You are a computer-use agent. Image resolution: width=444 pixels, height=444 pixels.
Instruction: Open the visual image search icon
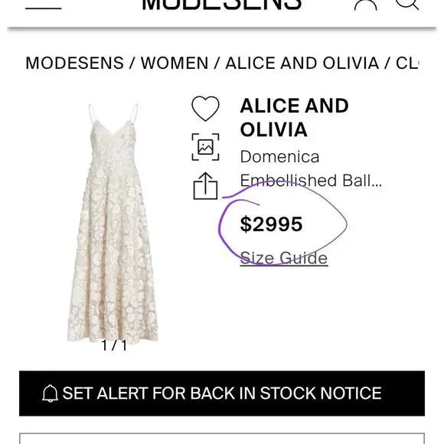click(x=206, y=147)
